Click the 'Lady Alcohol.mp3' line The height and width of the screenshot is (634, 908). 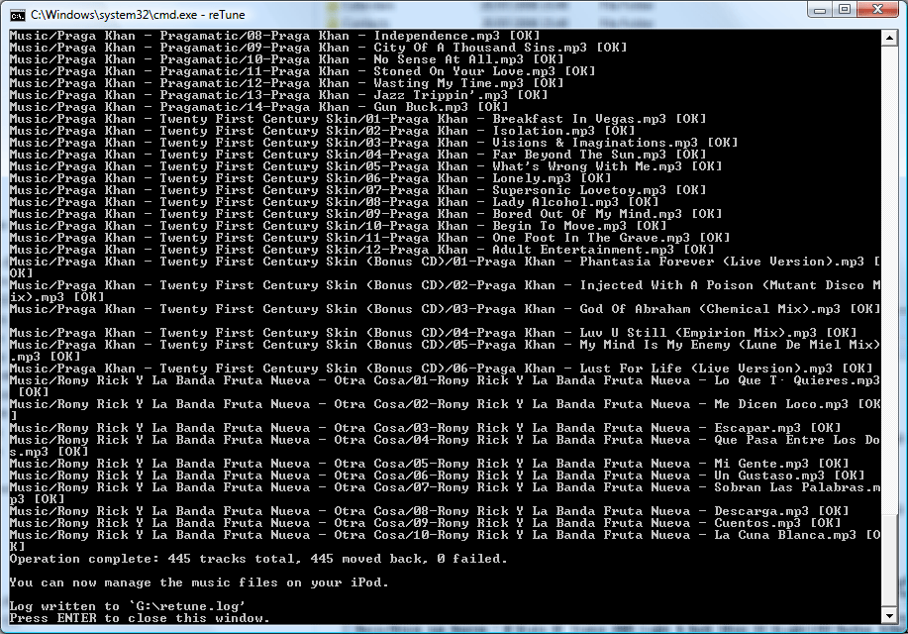[x=334, y=202]
